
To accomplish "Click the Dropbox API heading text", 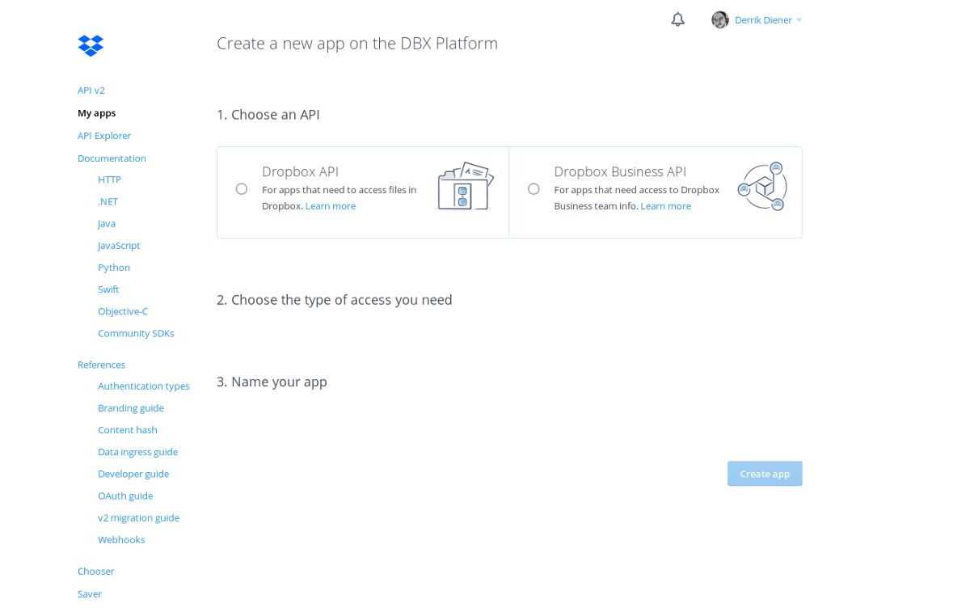I will click(300, 171).
